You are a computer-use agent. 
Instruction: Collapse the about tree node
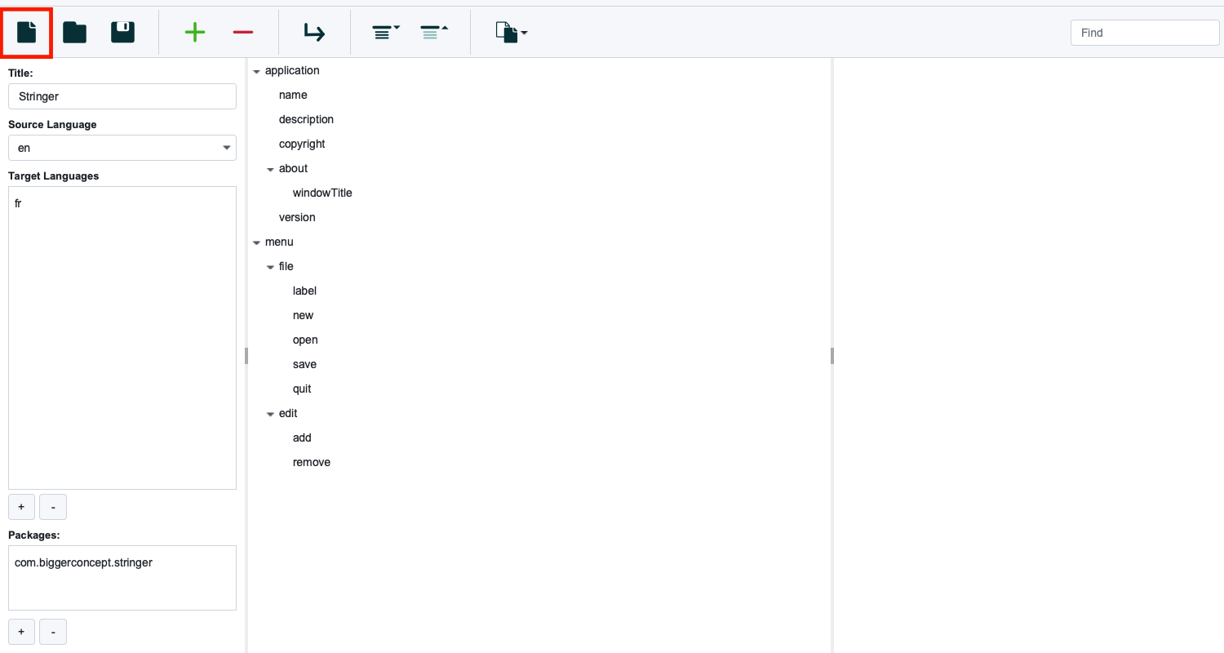point(270,169)
